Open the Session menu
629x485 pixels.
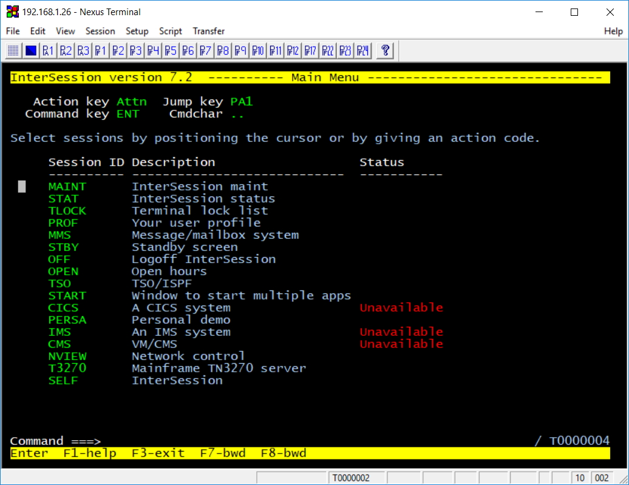point(100,31)
